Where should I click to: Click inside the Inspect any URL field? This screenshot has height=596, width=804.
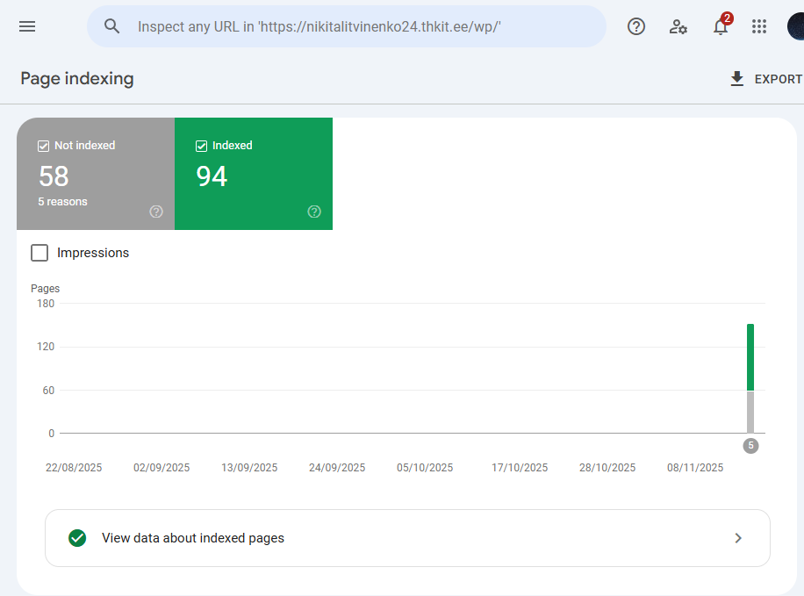tap(351, 26)
